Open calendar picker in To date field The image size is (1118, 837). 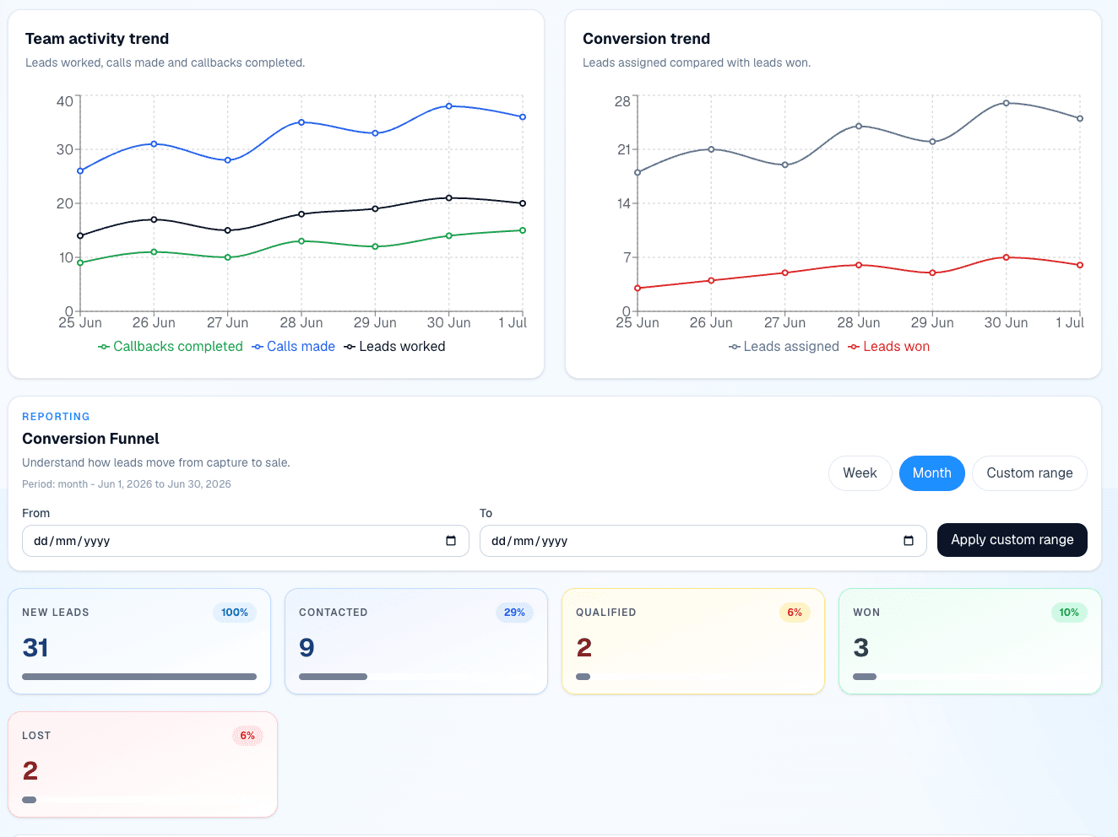coord(909,541)
